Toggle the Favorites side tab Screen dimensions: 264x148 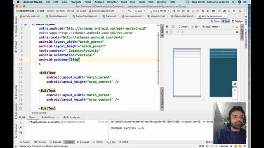(16, 92)
